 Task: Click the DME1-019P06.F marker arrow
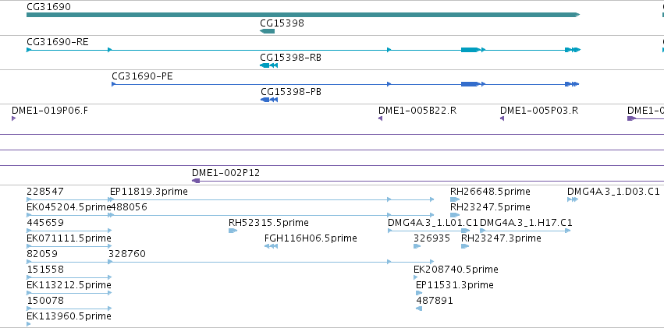13,118
